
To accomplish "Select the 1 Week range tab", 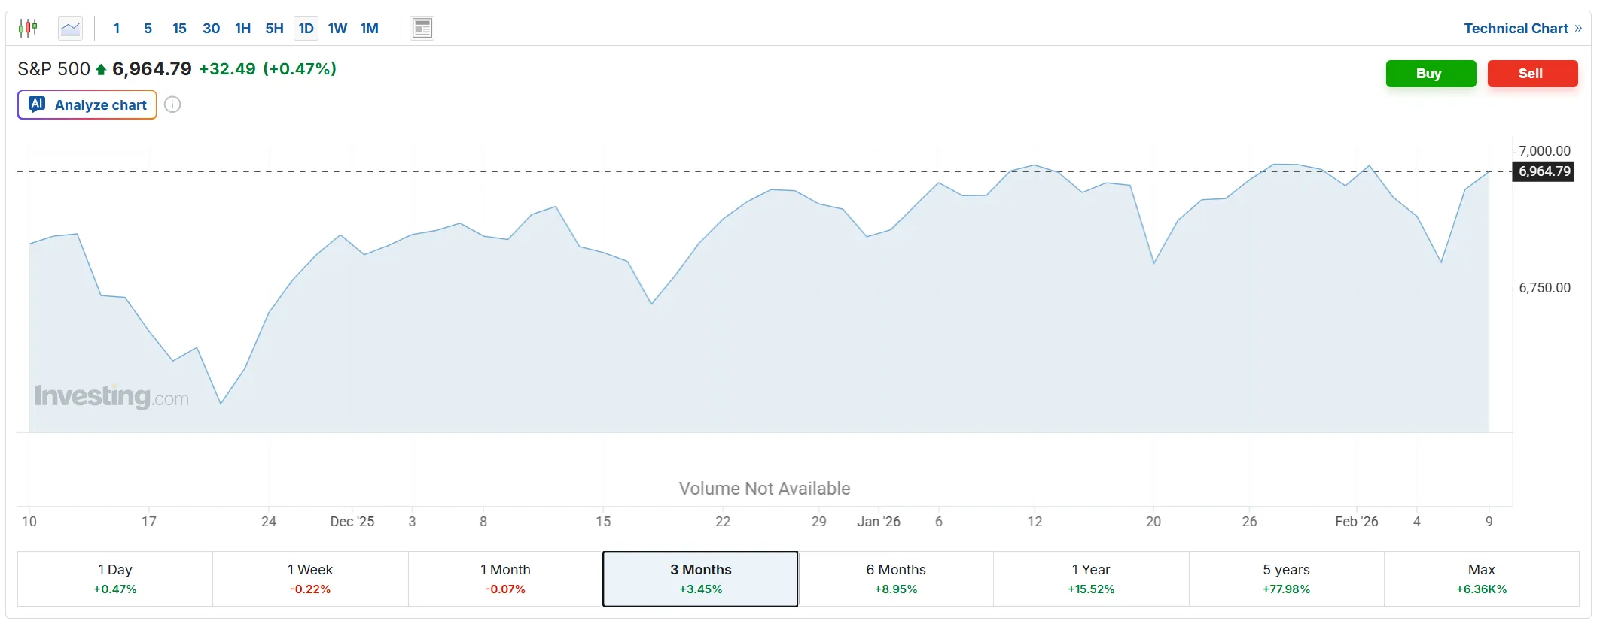I will (310, 578).
